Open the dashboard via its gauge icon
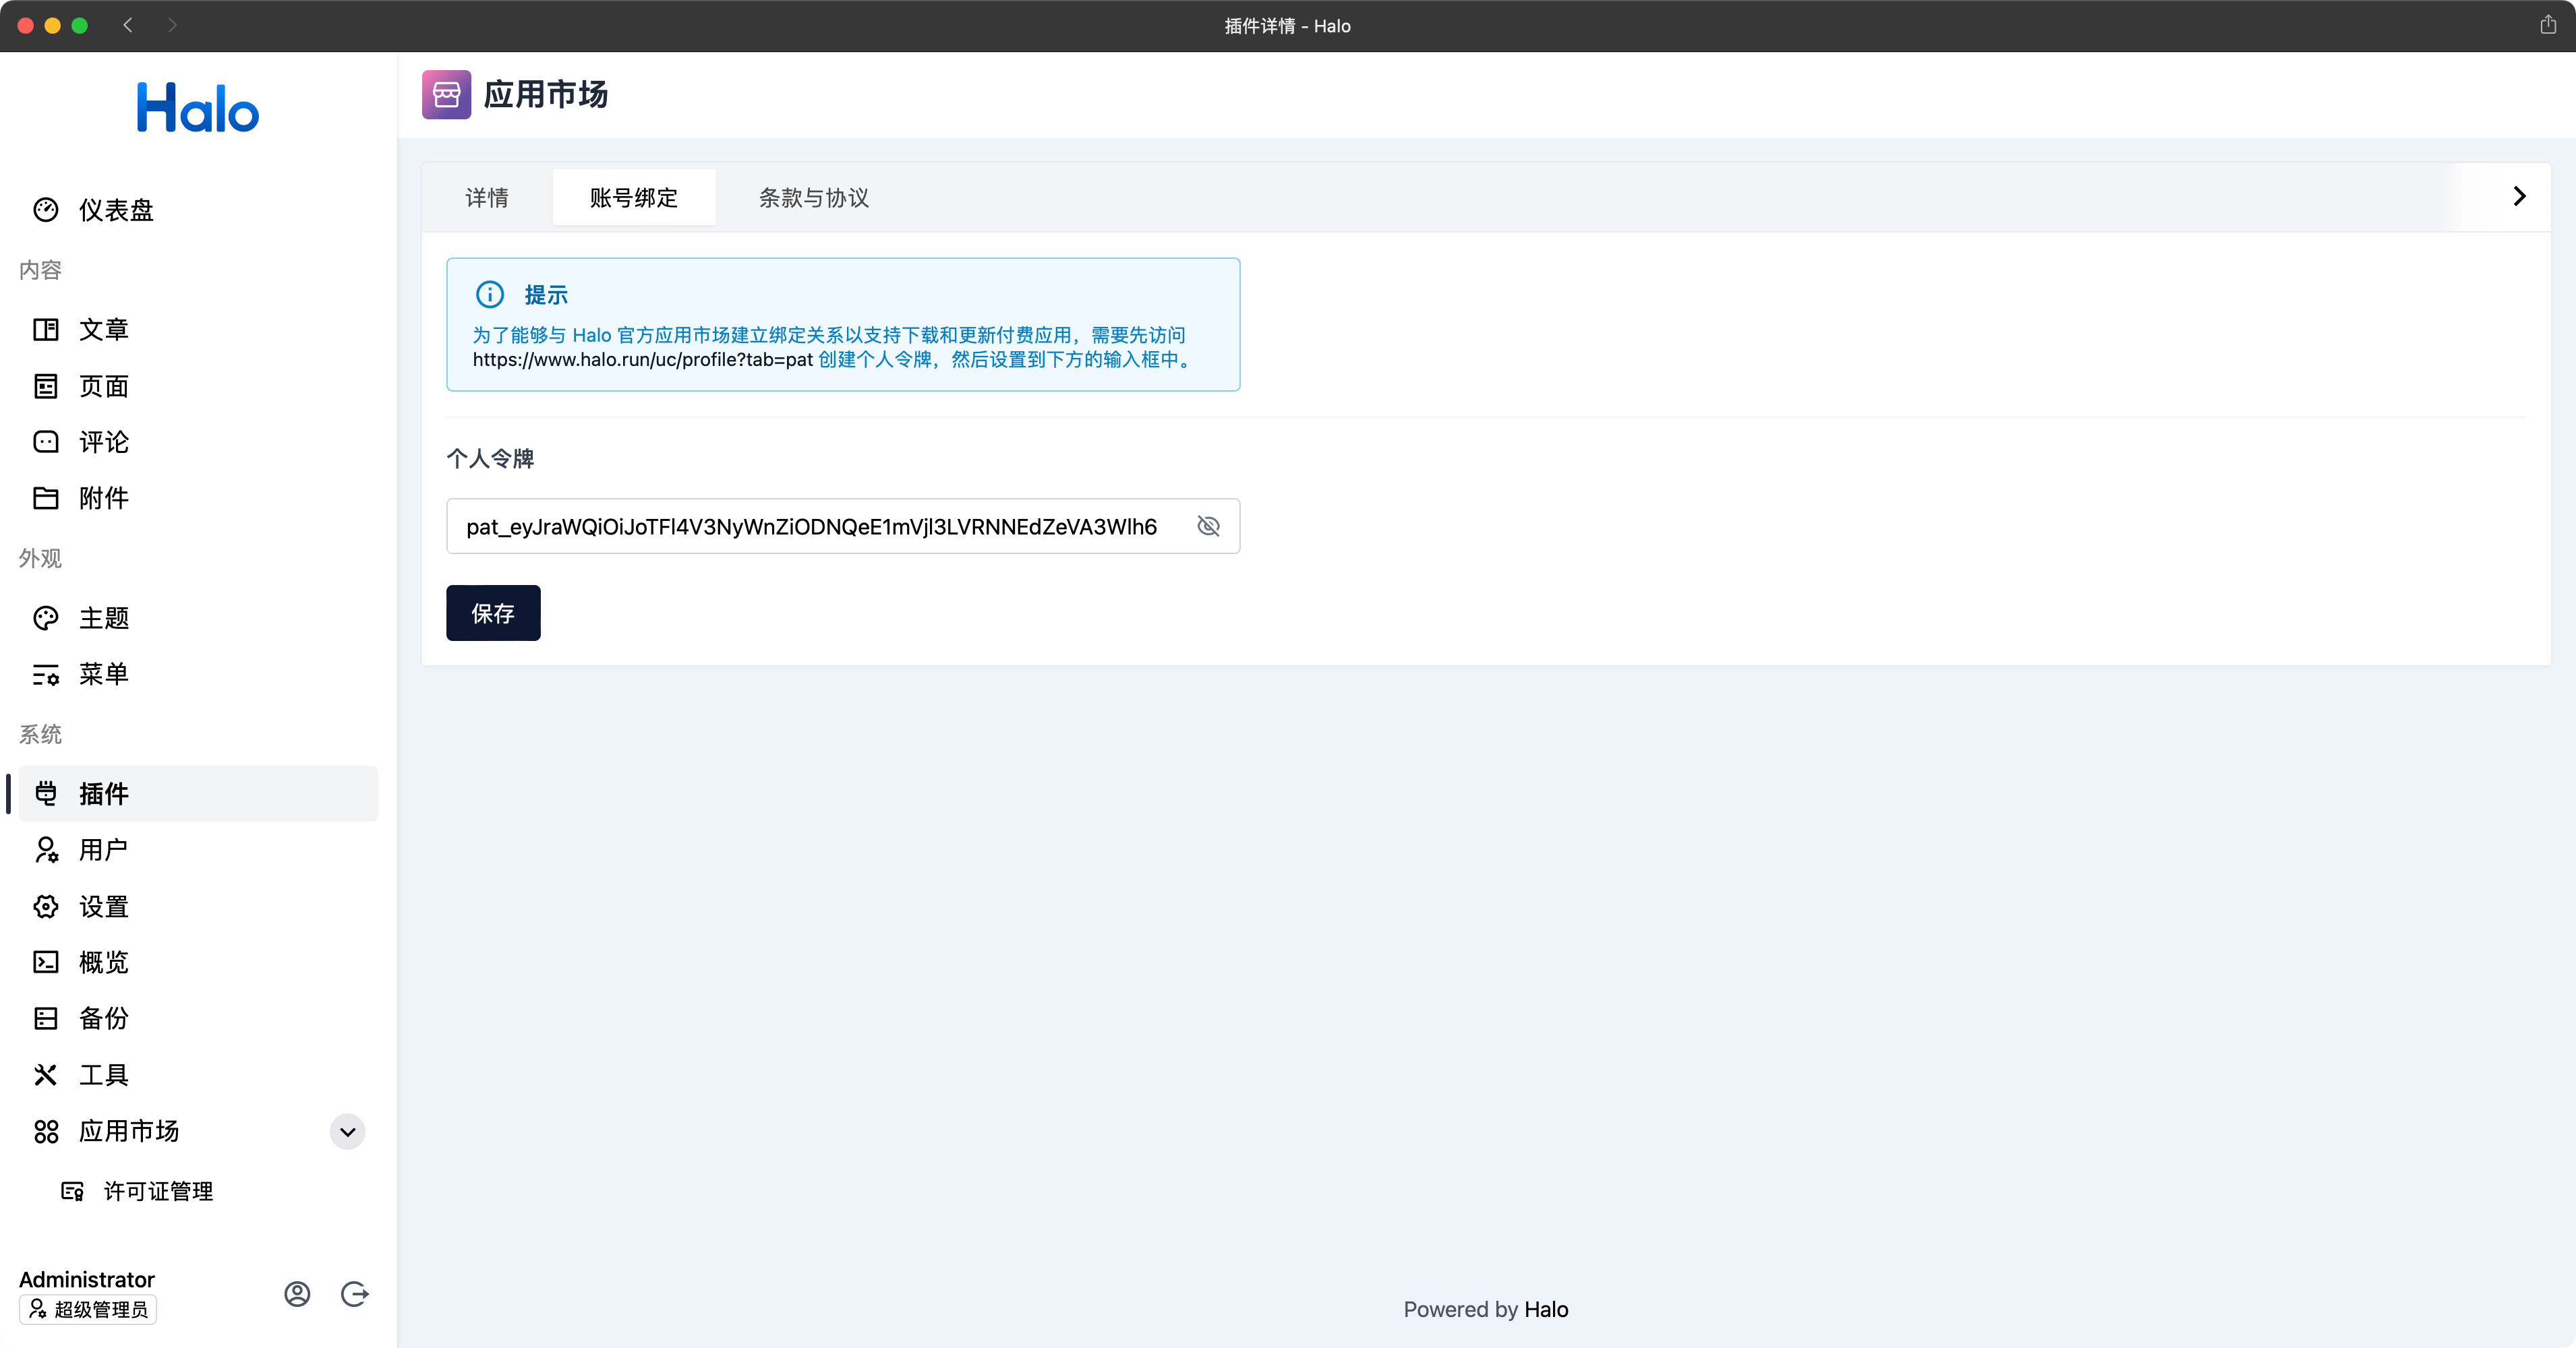 coord(46,210)
